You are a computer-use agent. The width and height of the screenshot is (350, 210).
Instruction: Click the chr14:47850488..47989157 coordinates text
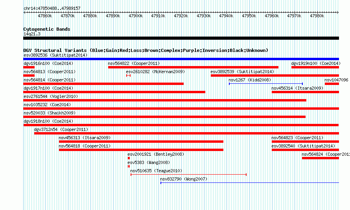52,8
